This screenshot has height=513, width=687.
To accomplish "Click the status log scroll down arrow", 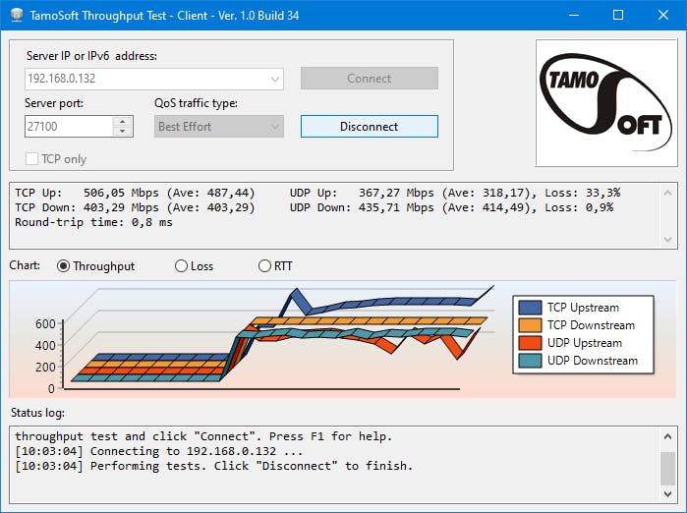I will tap(667, 493).
